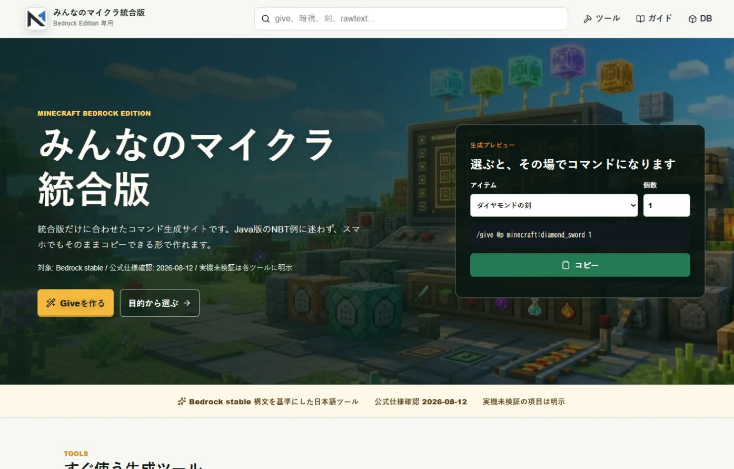The width and height of the screenshot is (734, 469).
Task: Click the 選ぶと、その場でコマンドになります heading
Action: [x=573, y=164]
